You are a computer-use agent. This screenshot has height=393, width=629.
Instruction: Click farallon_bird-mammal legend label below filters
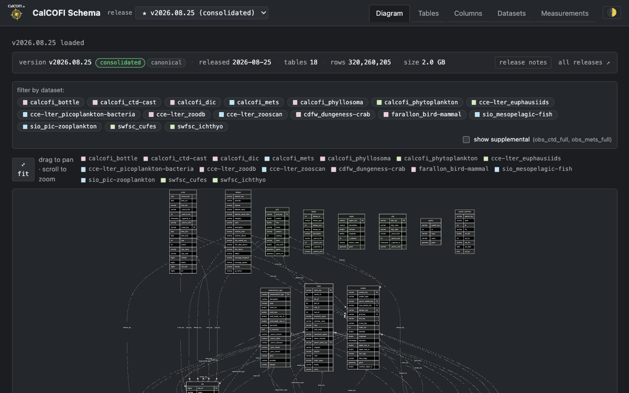click(453, 169)
